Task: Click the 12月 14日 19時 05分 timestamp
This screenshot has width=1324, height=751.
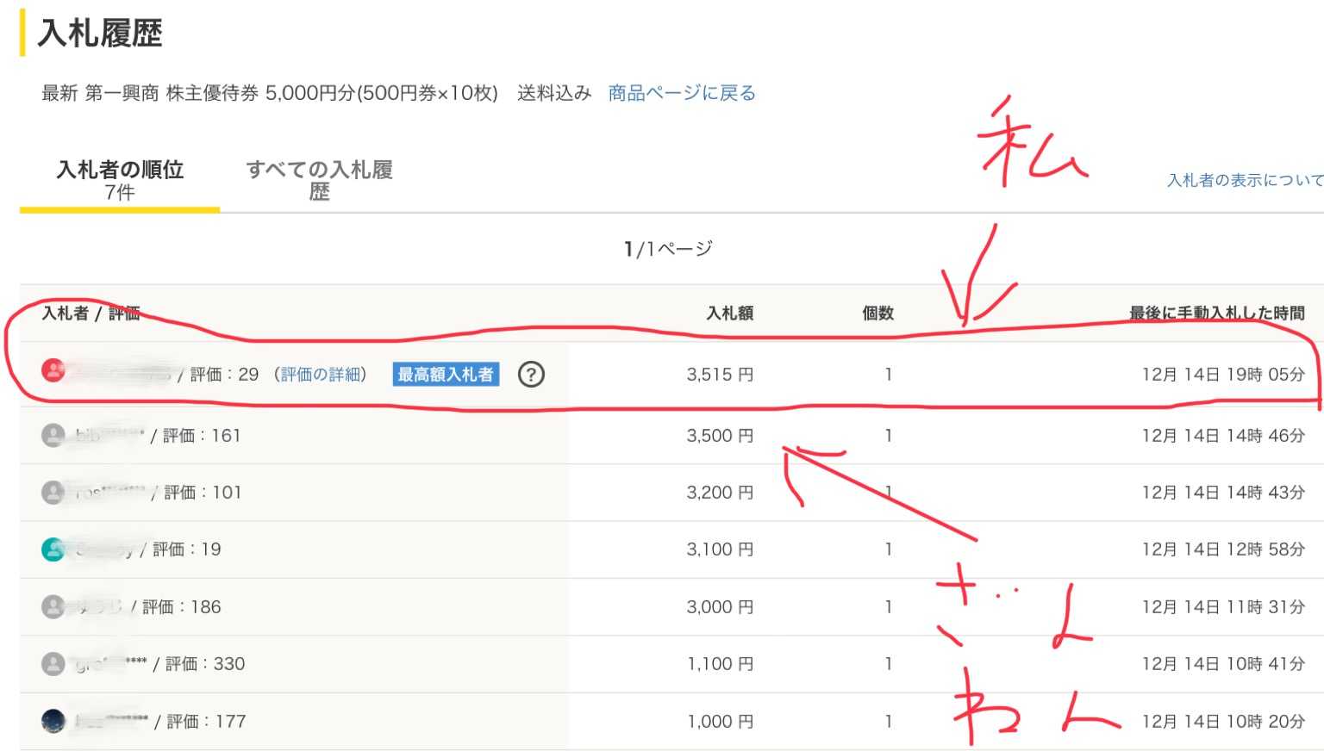Action: [1223, 375]
